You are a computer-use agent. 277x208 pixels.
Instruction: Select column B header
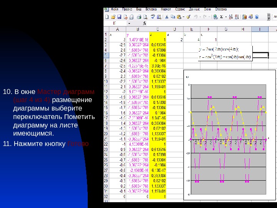[x=137, y=29]
